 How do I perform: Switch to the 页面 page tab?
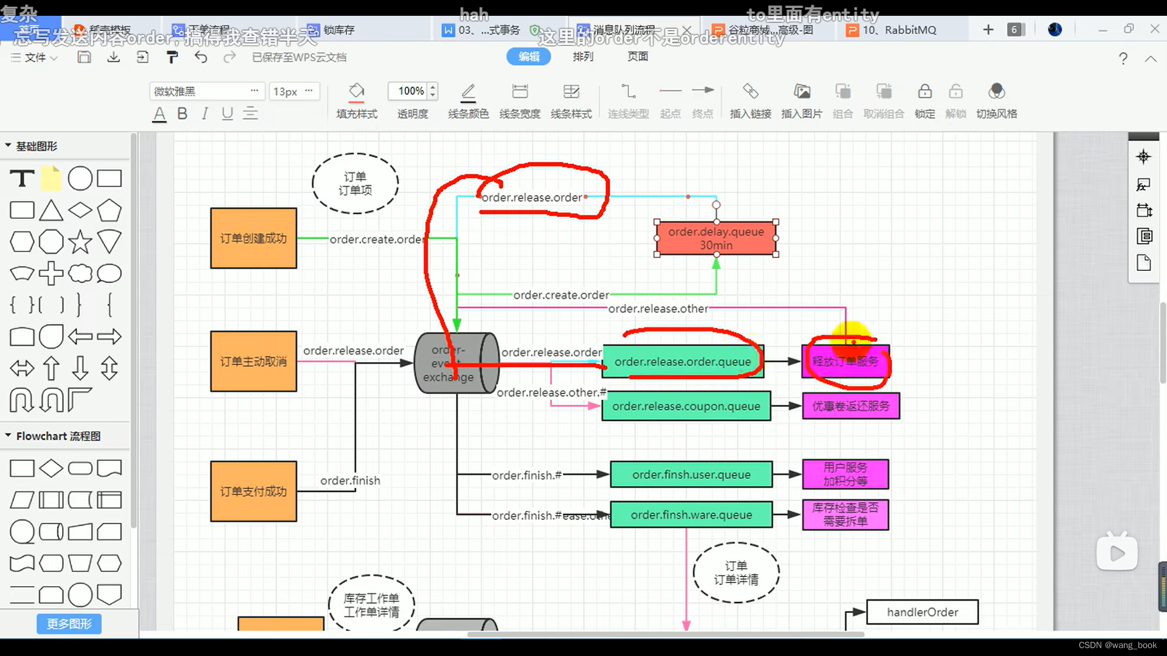638,56
